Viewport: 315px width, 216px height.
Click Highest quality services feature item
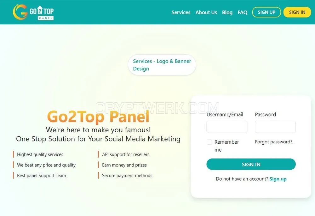pos(40,154)
